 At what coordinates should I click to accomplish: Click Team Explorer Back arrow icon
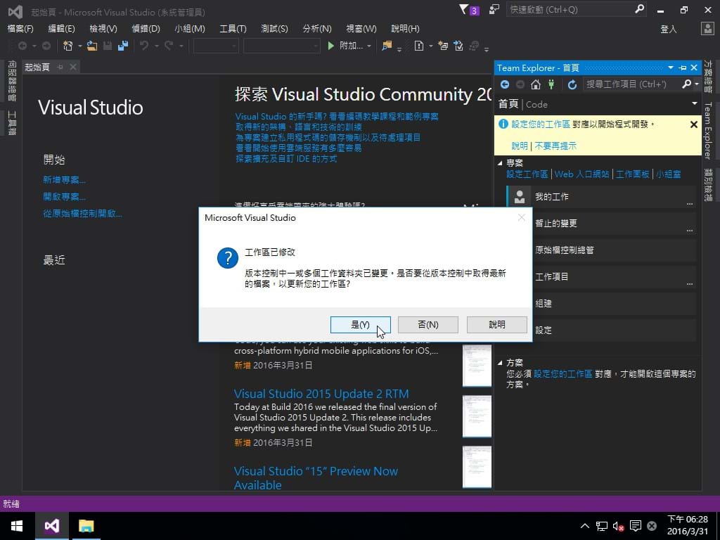505,84
